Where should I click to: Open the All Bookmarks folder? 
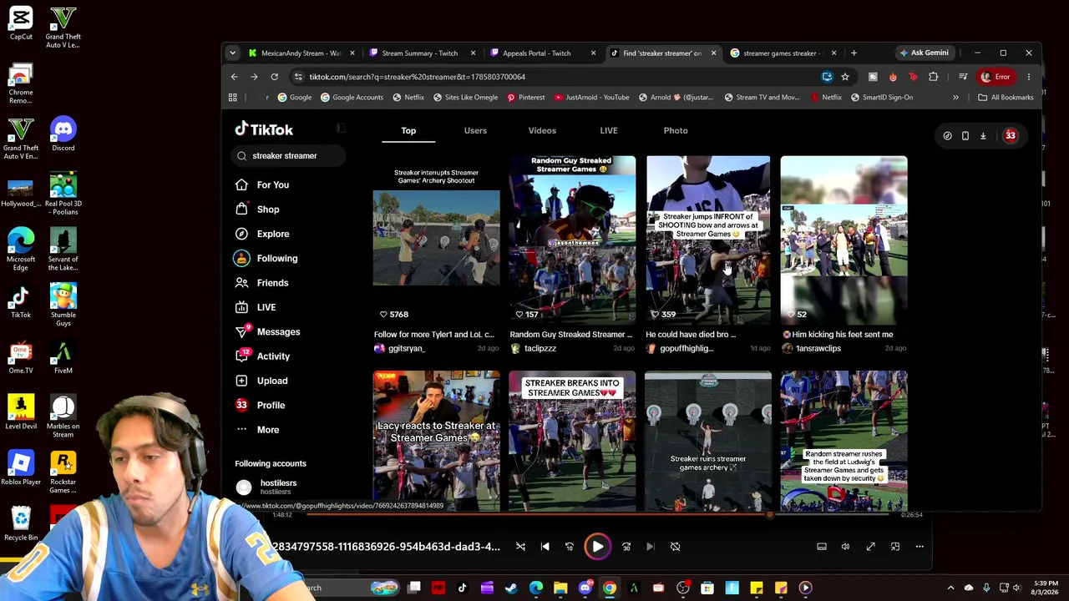(x=1006, y=98)
